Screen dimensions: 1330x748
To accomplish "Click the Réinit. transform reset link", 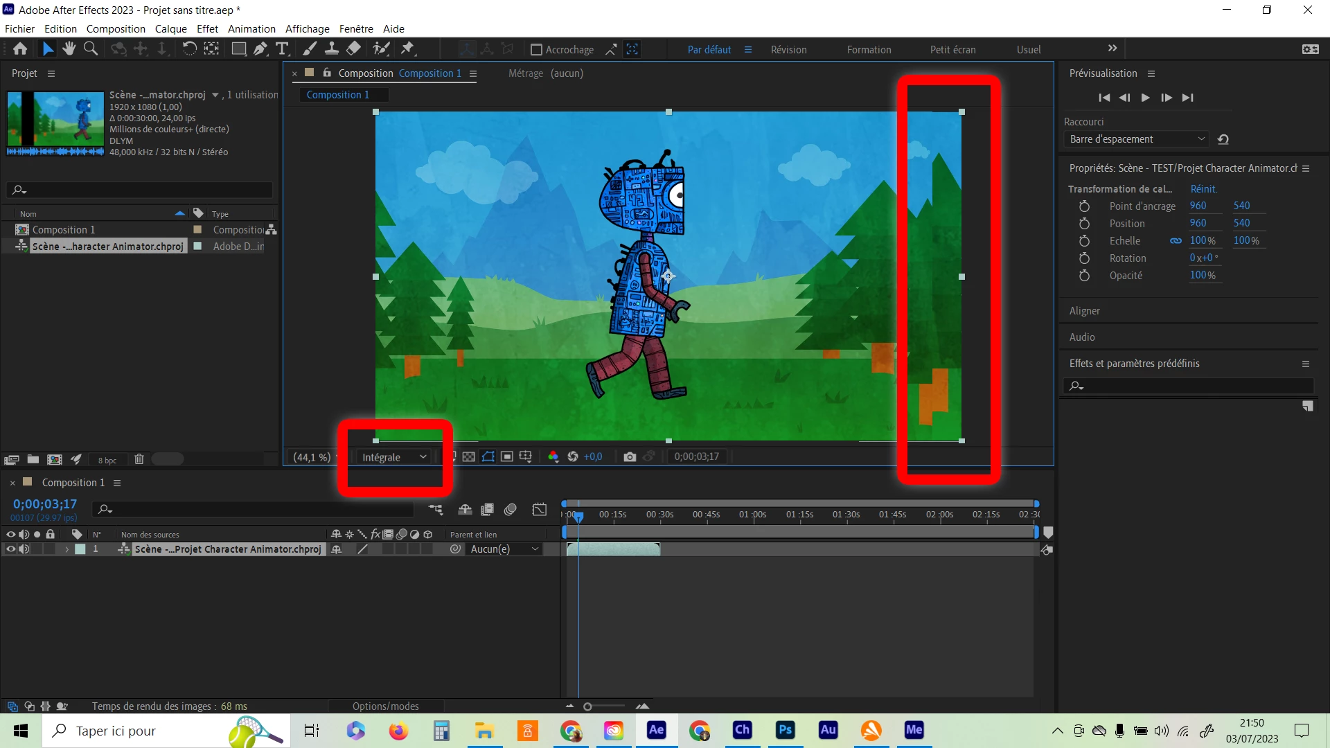I will (1203, 189).
